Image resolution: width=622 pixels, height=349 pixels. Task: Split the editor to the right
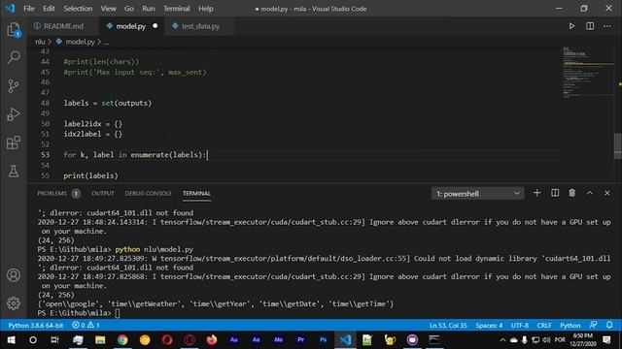590,26
